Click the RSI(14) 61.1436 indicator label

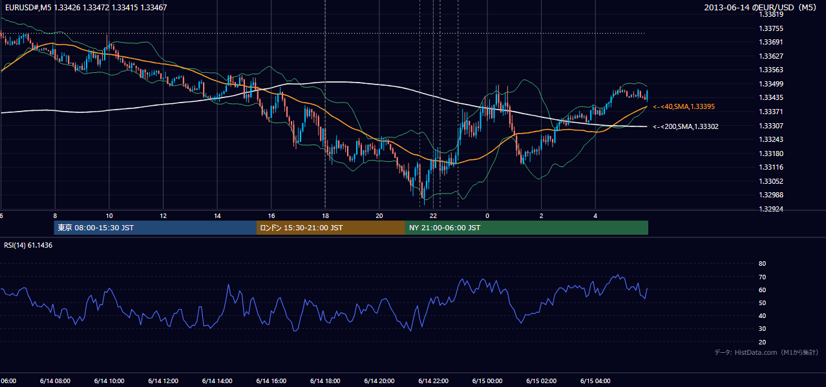pyautogui.click(x=28, y=245)
